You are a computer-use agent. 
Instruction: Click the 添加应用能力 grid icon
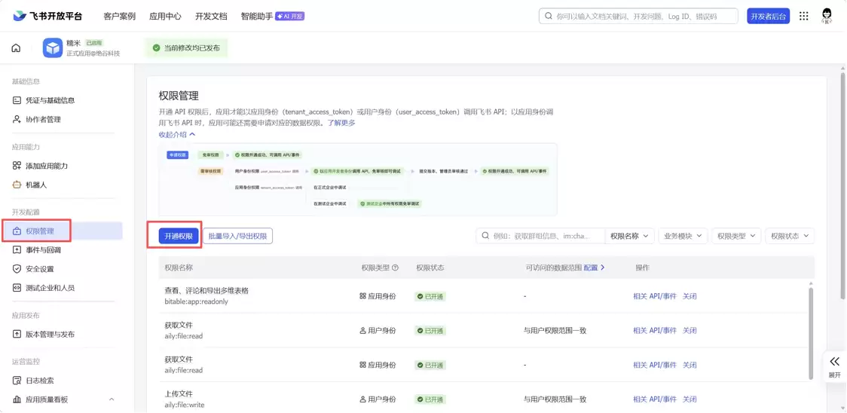[17, 165]
